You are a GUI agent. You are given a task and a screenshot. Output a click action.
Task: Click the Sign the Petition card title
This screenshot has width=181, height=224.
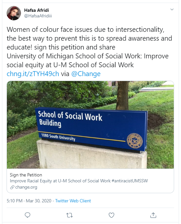[x=26, y=175]
